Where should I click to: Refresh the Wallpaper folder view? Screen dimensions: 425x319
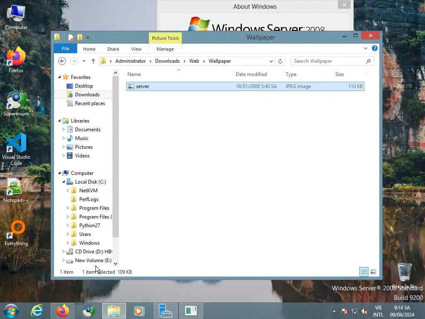click(x=280, y=61)
